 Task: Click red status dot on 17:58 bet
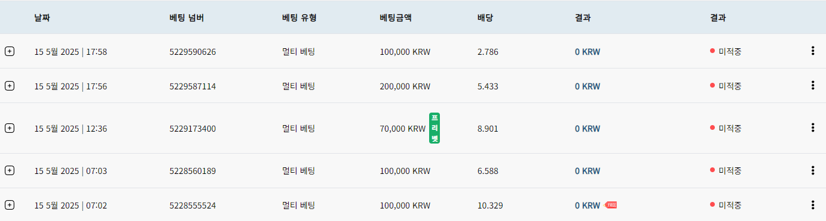point(712,51)
